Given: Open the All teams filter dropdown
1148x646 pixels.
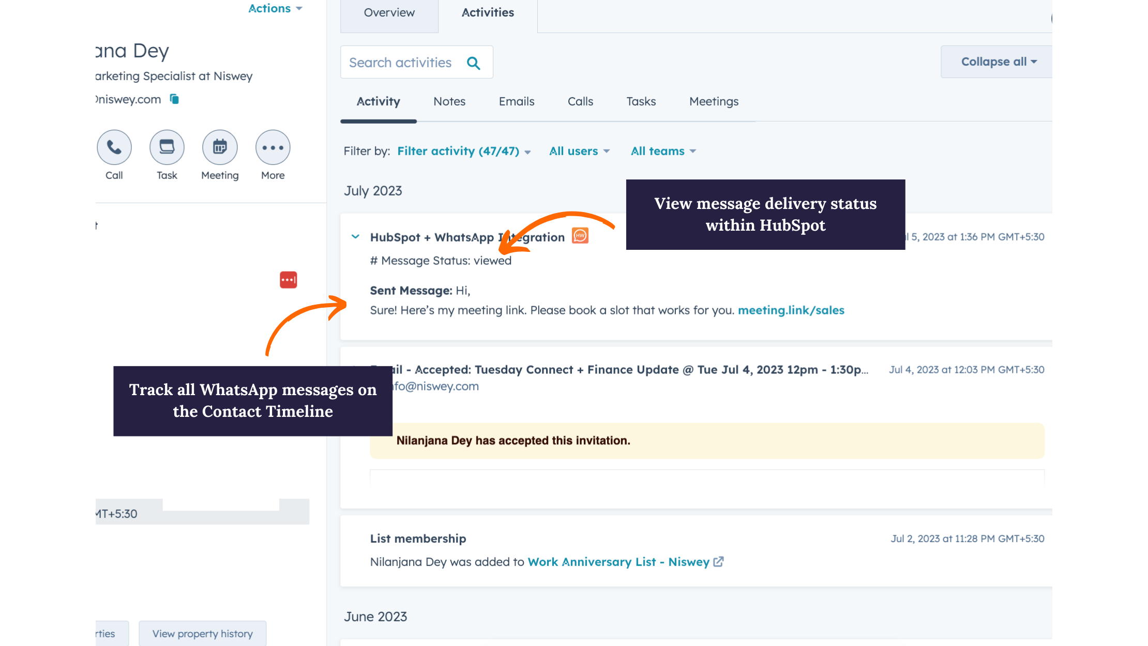Looking at the screenshot, I should pos(662,151).
